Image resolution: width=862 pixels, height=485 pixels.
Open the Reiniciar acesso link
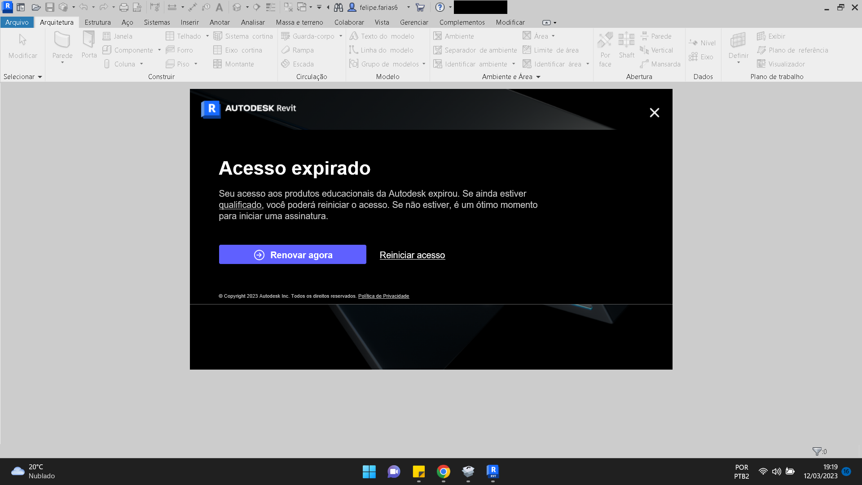click(412, 255)
